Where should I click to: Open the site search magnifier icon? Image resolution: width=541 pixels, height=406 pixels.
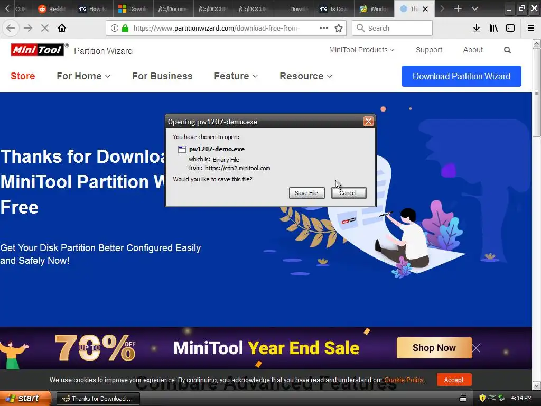pos(507,50)
